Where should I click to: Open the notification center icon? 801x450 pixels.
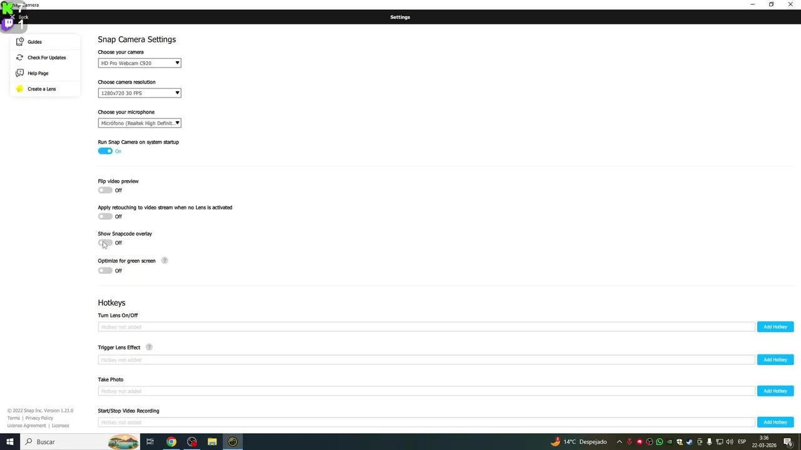pyautogui.click(x=788, y=442)
